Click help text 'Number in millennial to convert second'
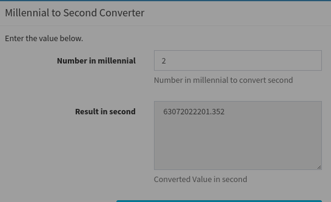Viewport: 331px width, 202px height. pos(223,80)
